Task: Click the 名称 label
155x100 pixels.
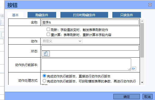Action: (34, 23)
